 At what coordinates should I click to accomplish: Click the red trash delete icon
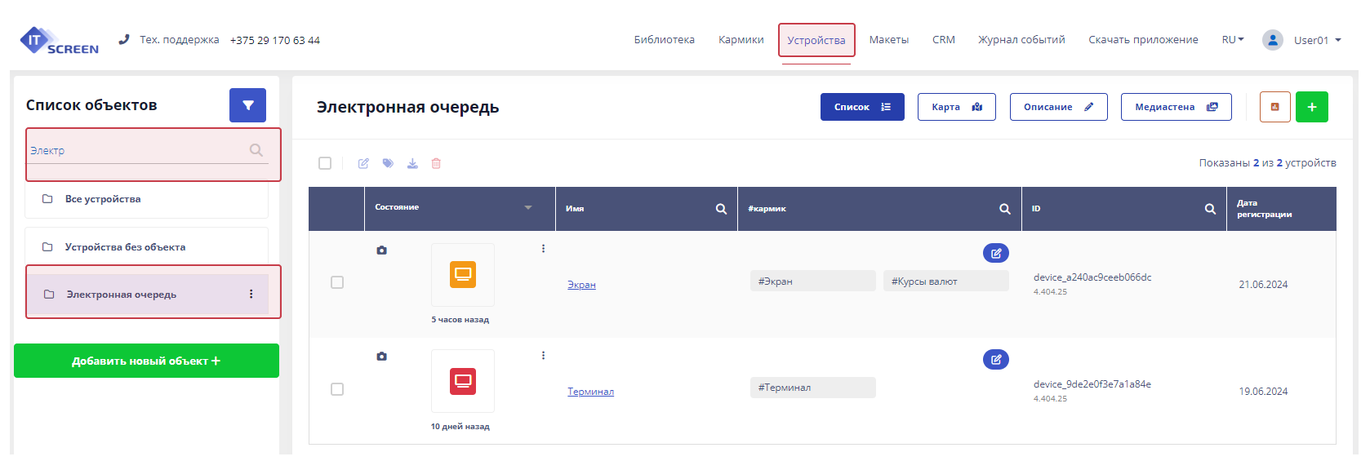coord(436,163)
